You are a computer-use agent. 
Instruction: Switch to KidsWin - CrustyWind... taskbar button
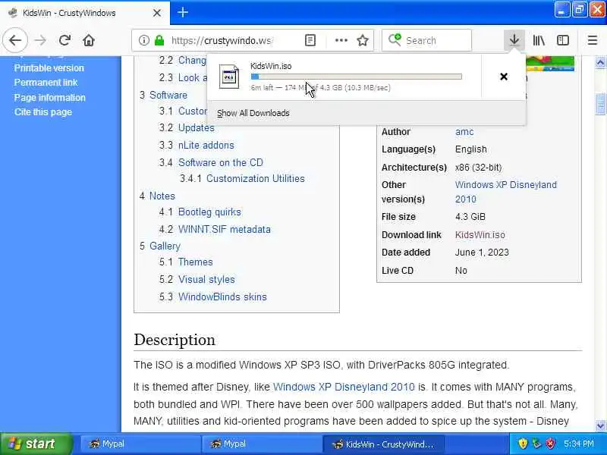383,444
